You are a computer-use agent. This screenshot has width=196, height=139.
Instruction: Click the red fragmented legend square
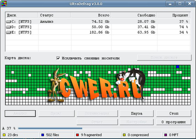(77, 135)
